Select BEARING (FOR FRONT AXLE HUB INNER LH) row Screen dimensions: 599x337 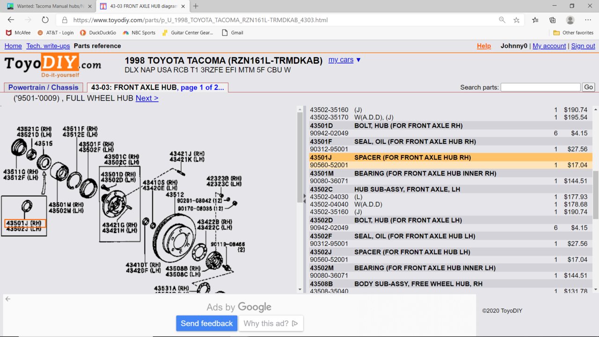pos(451,268)
